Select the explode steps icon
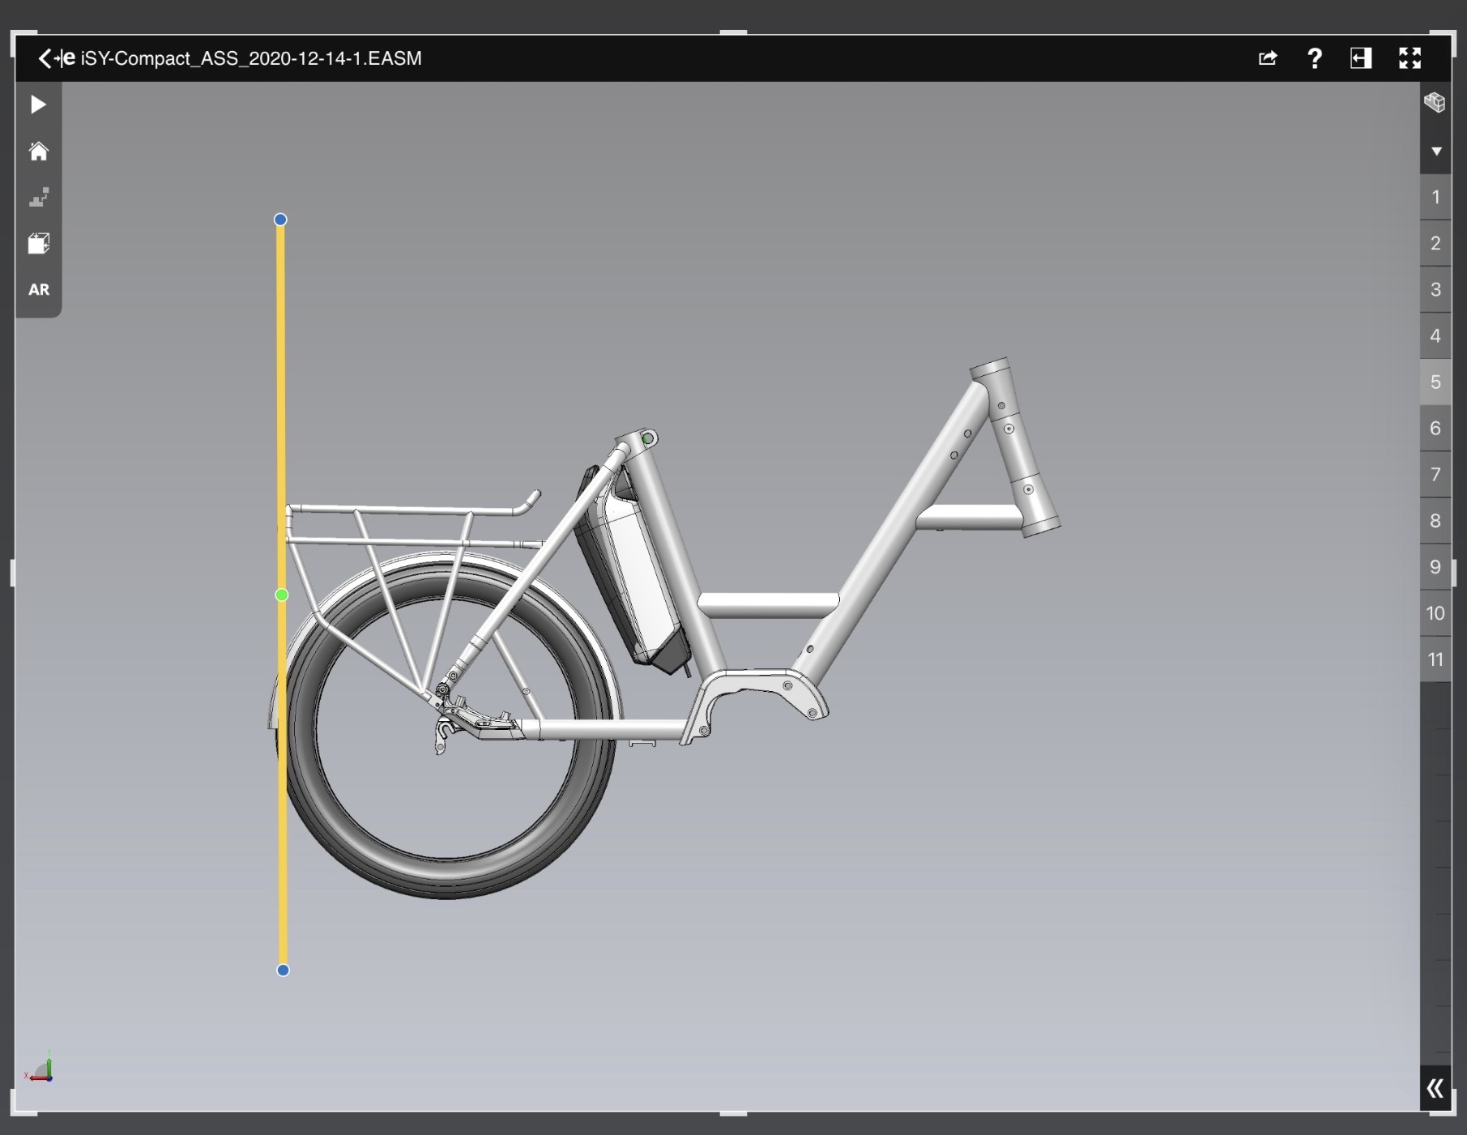 point(38,198)
